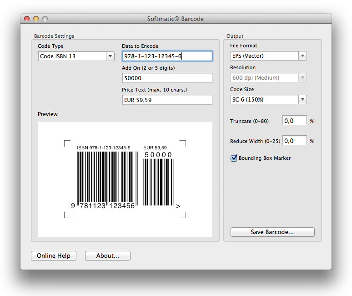Open the File Format dropdown
The width and height of the screenshot is (352, 296).
(x=268, y=56)
